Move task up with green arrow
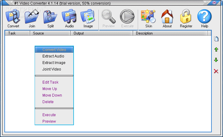Image resolution: width=223 pixels, height=137 pixels. coord(216,49)
